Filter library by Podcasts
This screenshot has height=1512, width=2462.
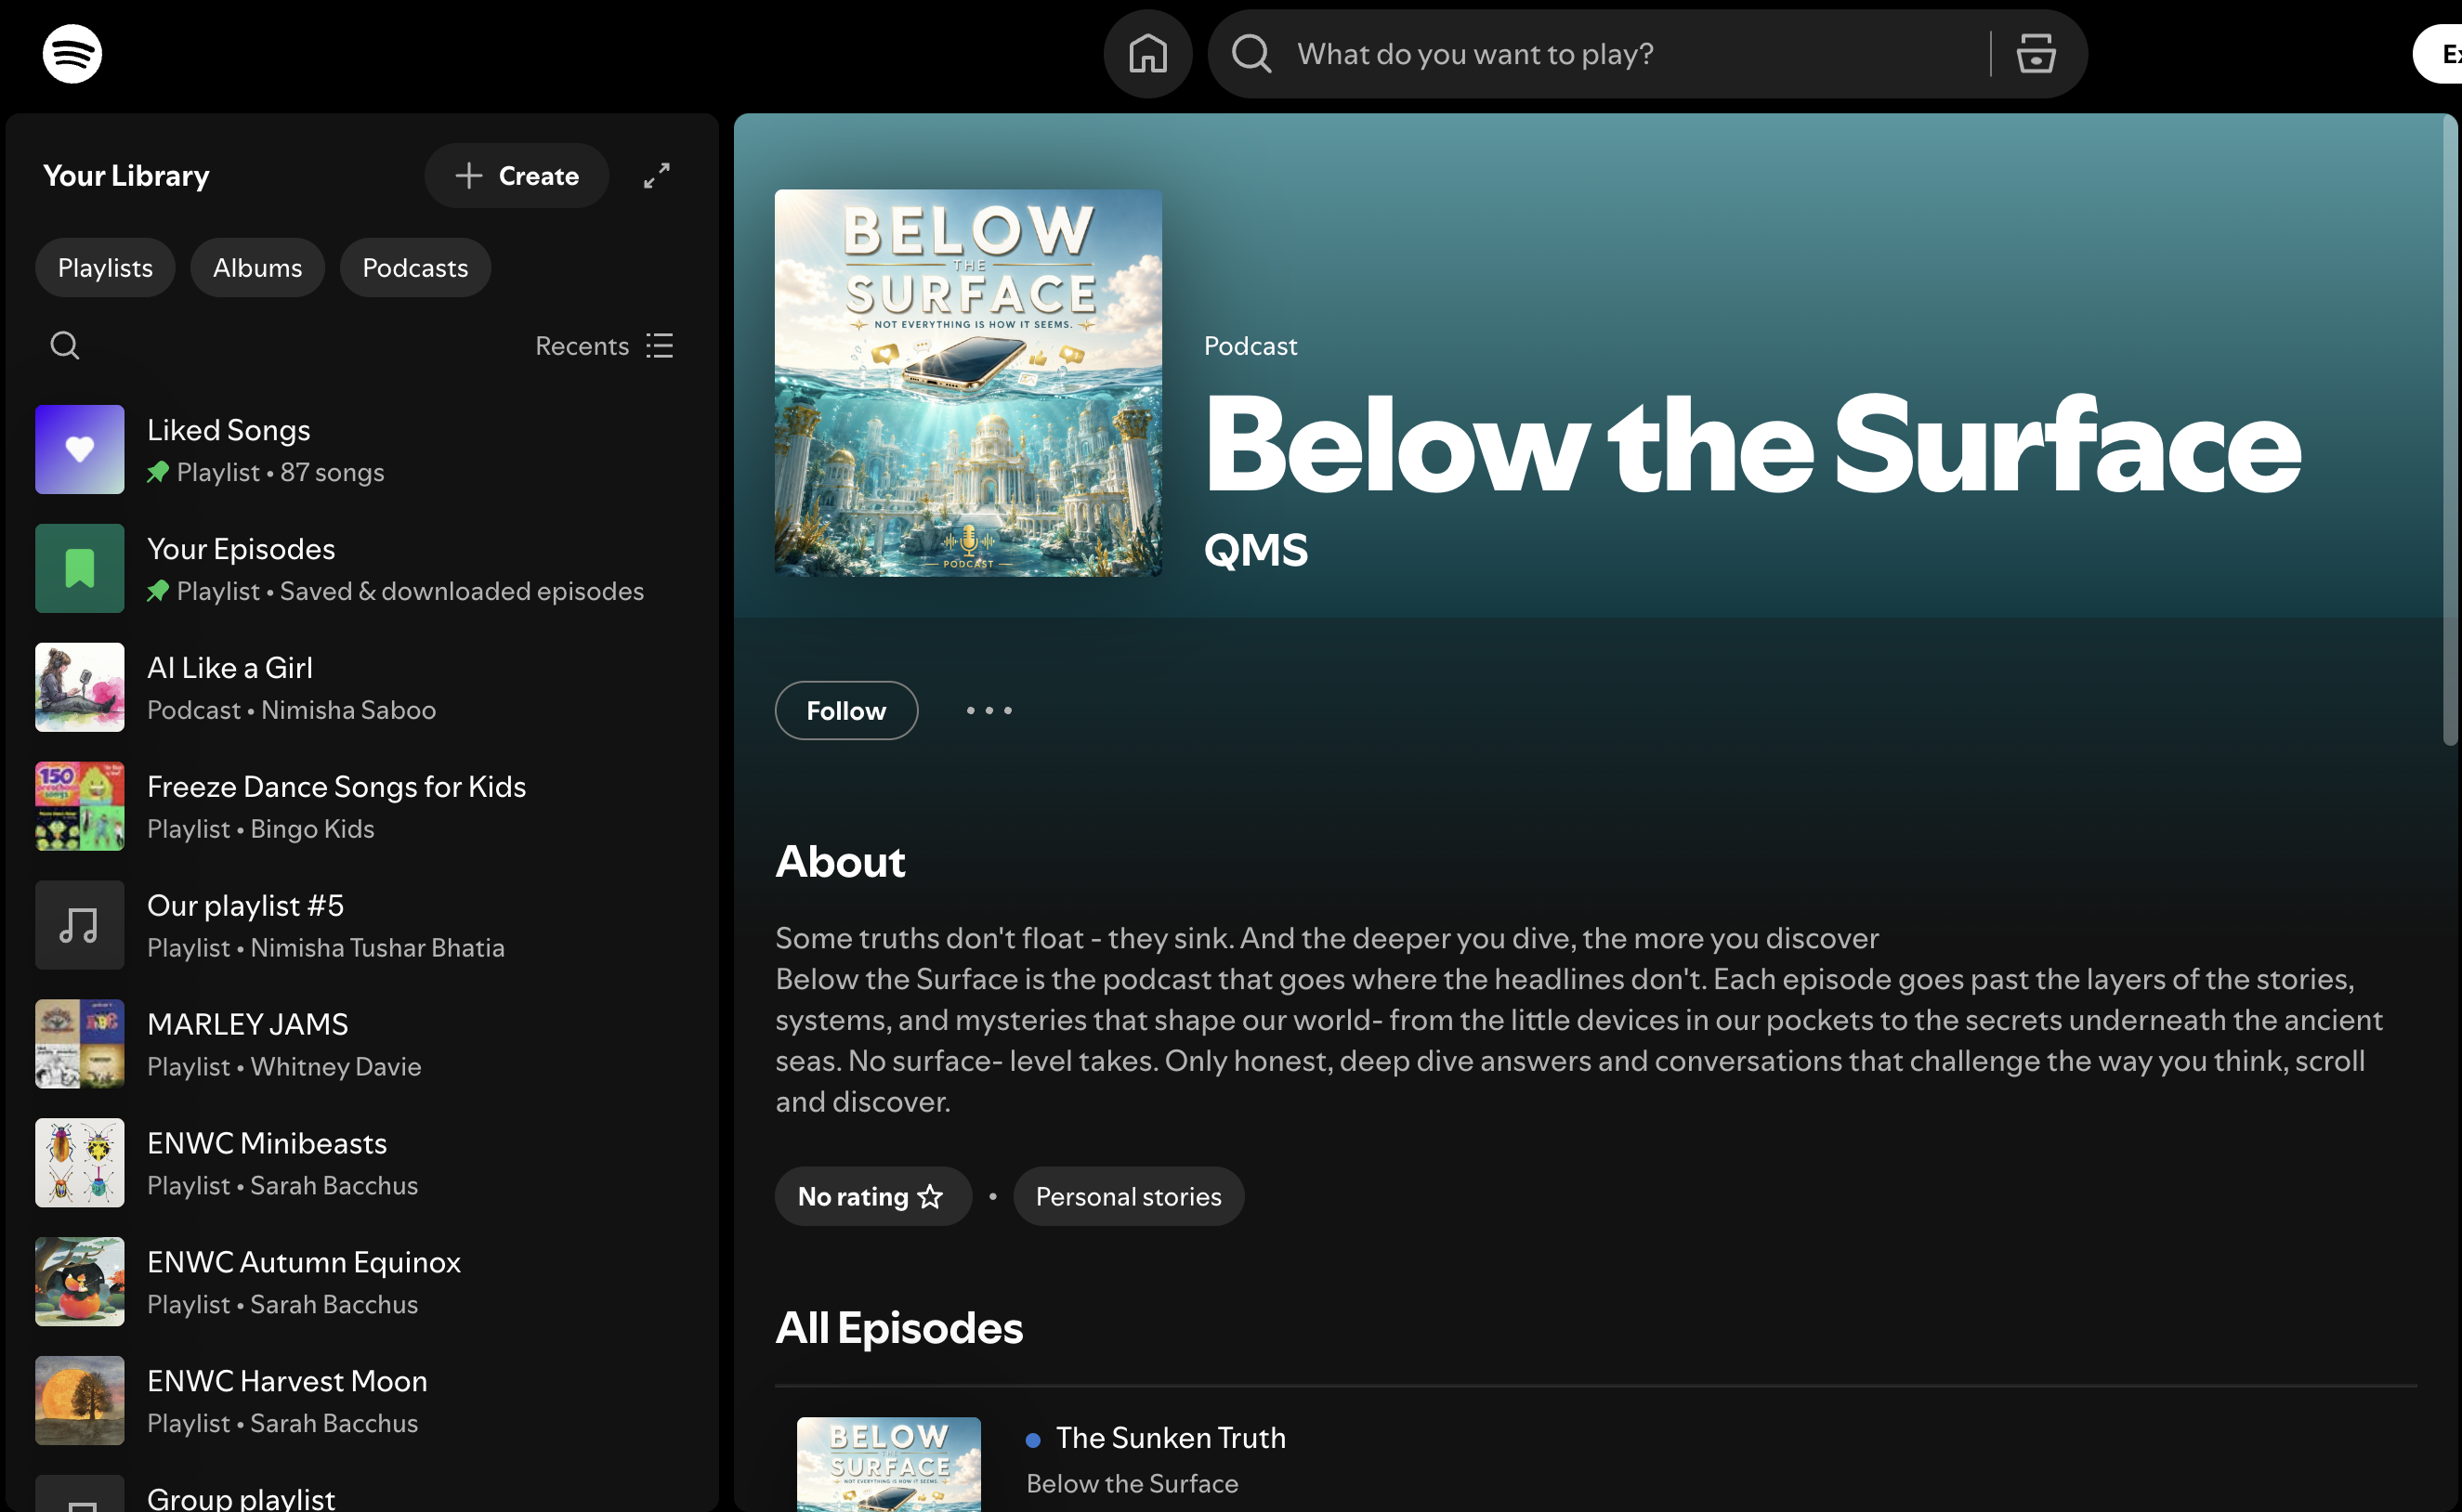coord(415,268)
